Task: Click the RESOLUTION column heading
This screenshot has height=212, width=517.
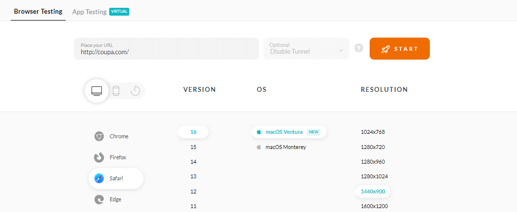Action: coord(384,89)
